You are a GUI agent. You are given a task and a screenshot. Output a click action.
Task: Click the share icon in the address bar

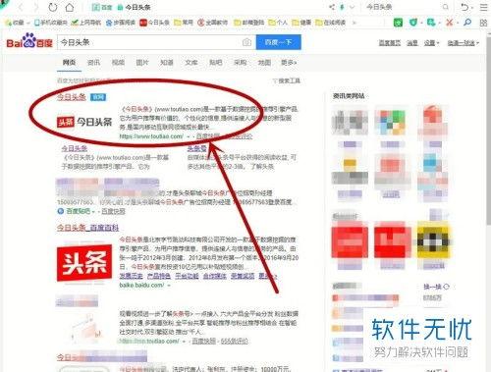point(332,7)
